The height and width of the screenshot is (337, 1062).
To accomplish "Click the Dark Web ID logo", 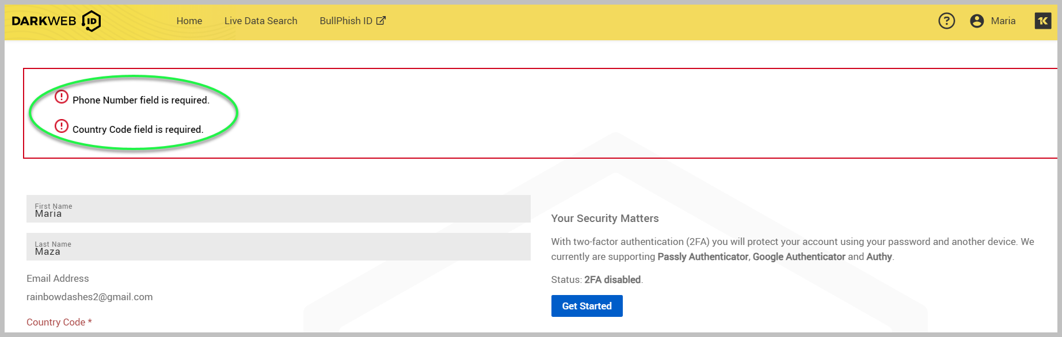I will [x=56, y=21].
